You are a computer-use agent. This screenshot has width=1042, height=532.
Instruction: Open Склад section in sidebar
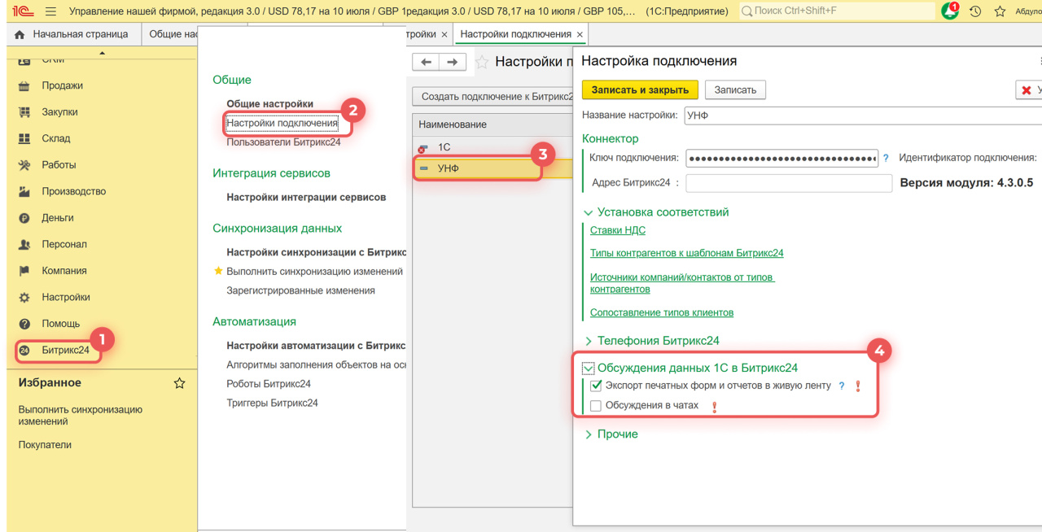point(56,138)
